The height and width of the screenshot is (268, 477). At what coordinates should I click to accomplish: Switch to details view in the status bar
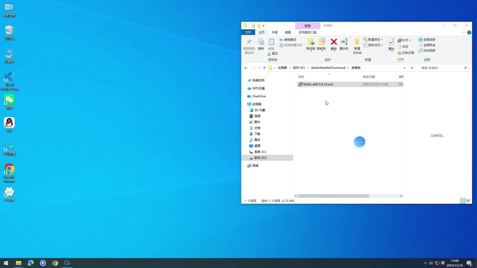point(463,201)
